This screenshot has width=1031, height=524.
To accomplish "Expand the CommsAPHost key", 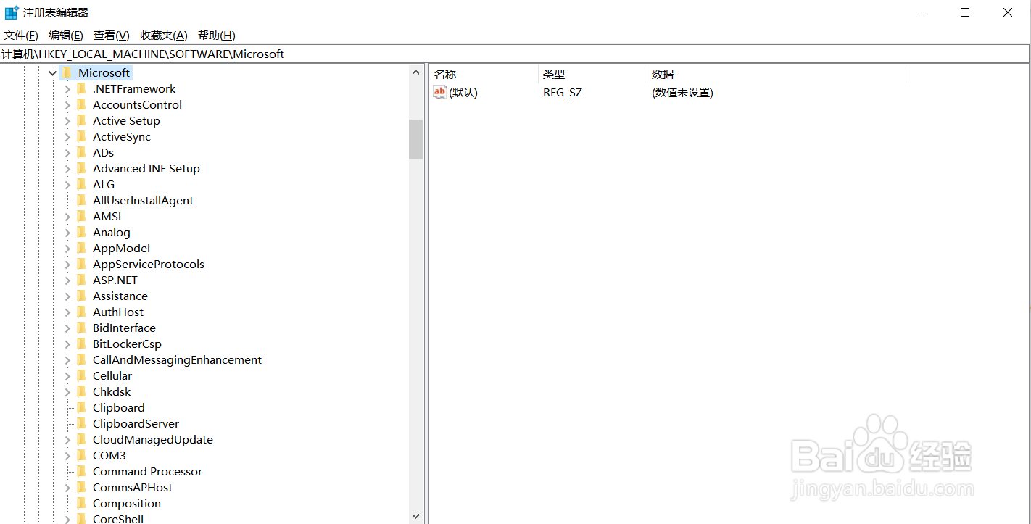I will [67, 487].
